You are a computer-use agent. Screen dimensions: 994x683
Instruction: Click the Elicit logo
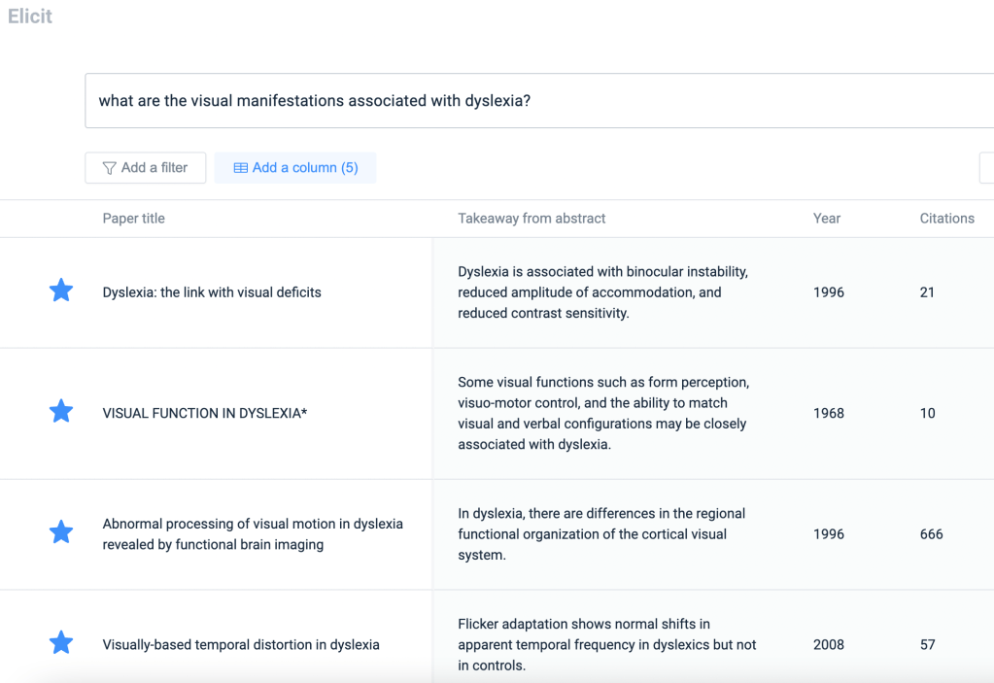30,17
